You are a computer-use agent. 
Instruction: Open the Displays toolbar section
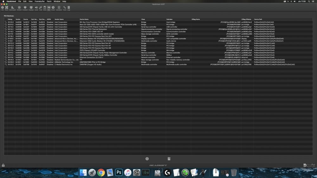[x=31, y=8]
